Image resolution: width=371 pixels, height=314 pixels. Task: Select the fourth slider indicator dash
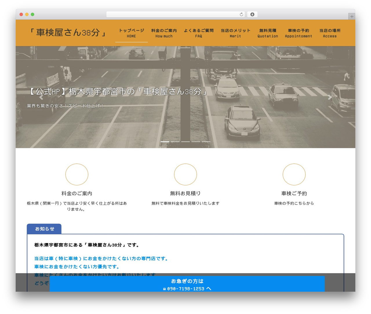(196, 142)
